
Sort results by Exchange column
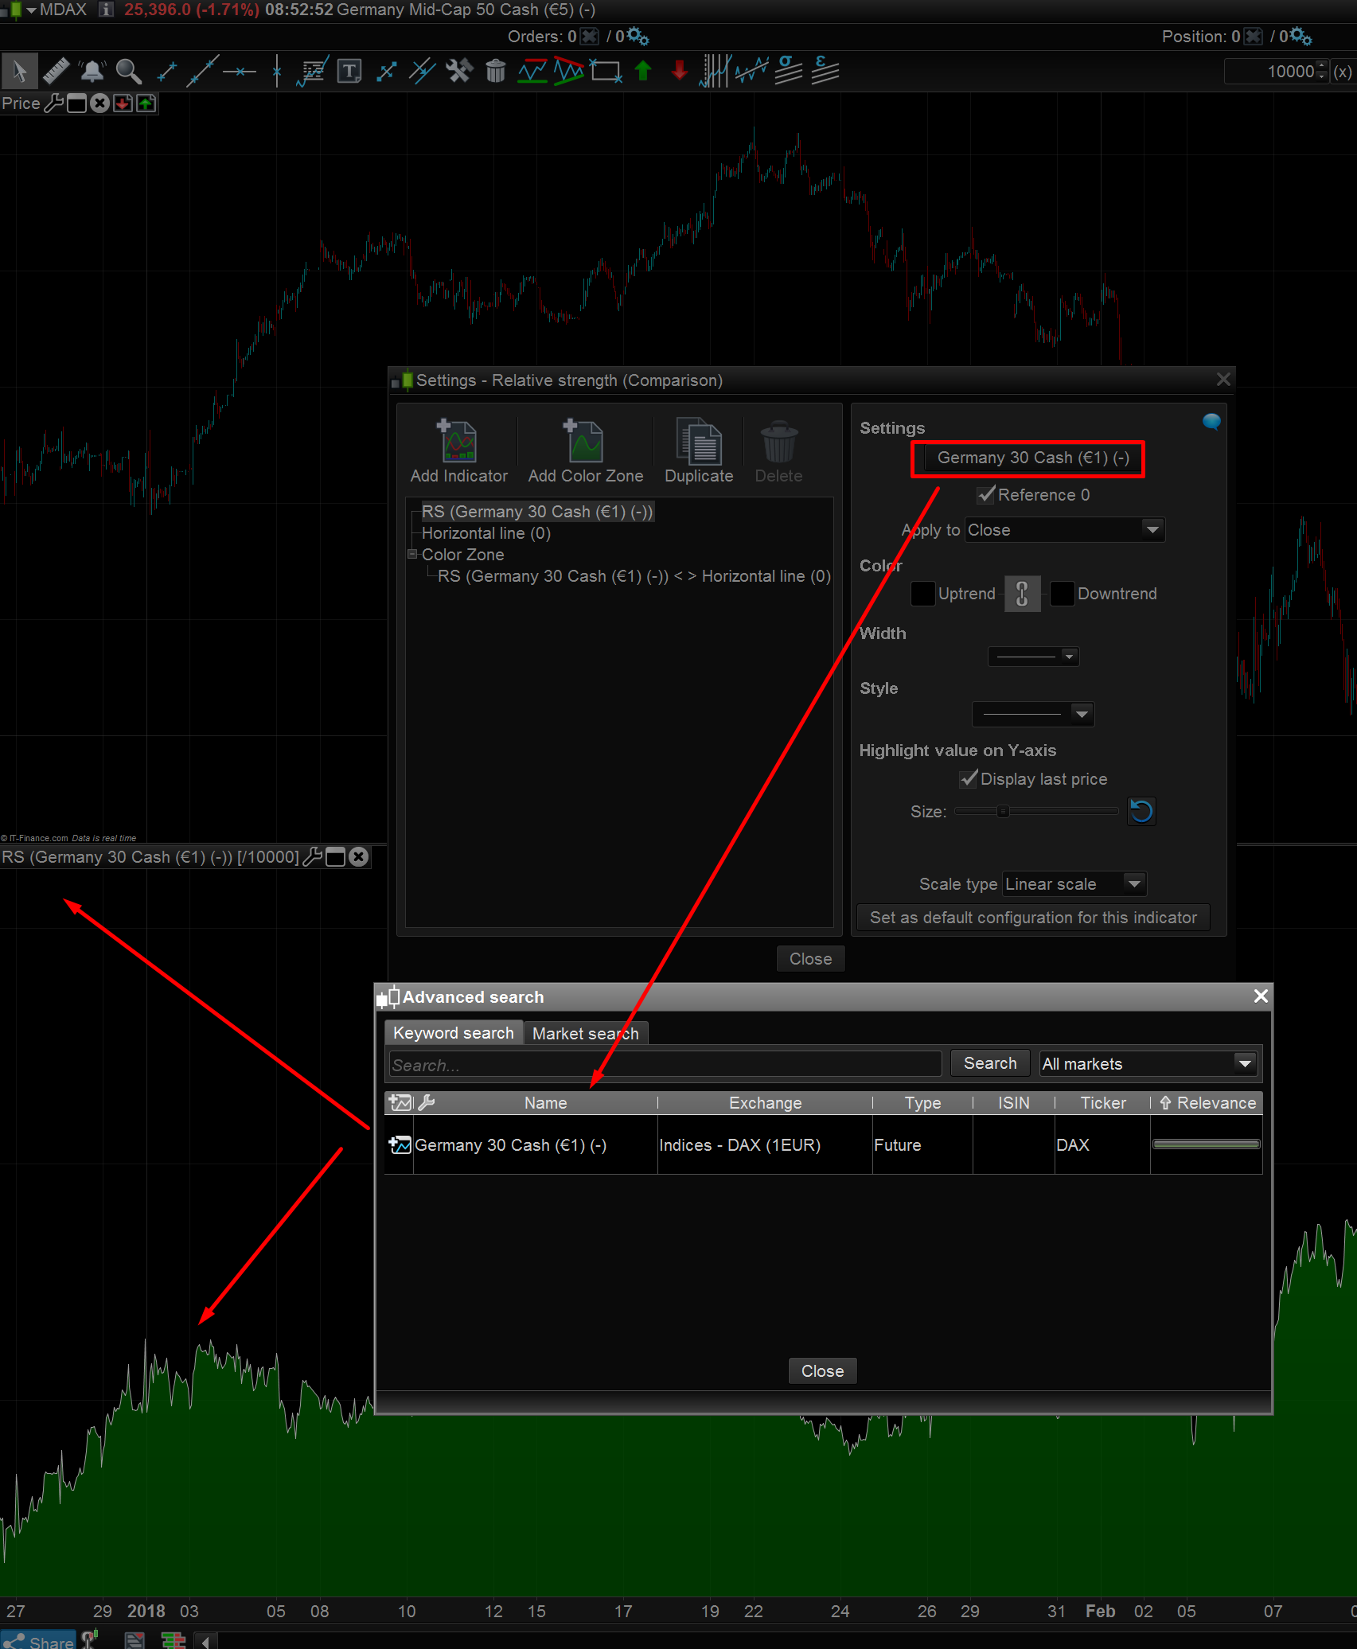point(766,1103)
